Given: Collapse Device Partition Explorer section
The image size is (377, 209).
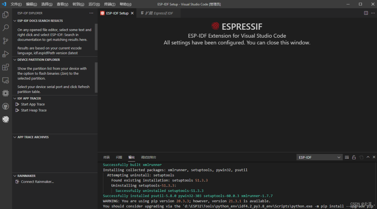Looking at the screenshot, I should click(x=15, y=60).
